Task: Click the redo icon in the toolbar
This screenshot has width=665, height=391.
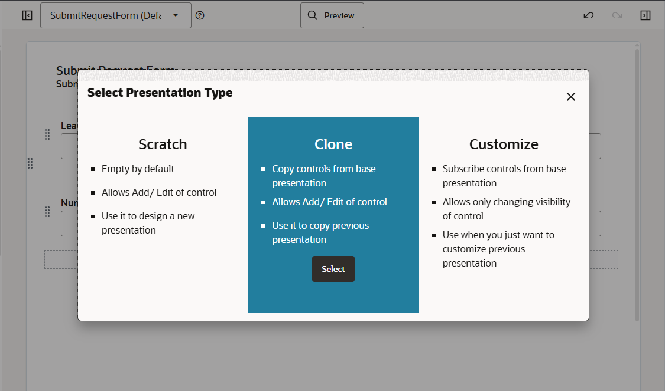Action: click(x=617, y=15)
